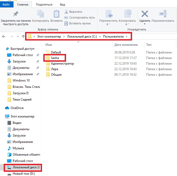Sort by the Имя column header

click(x=49, y=45)
